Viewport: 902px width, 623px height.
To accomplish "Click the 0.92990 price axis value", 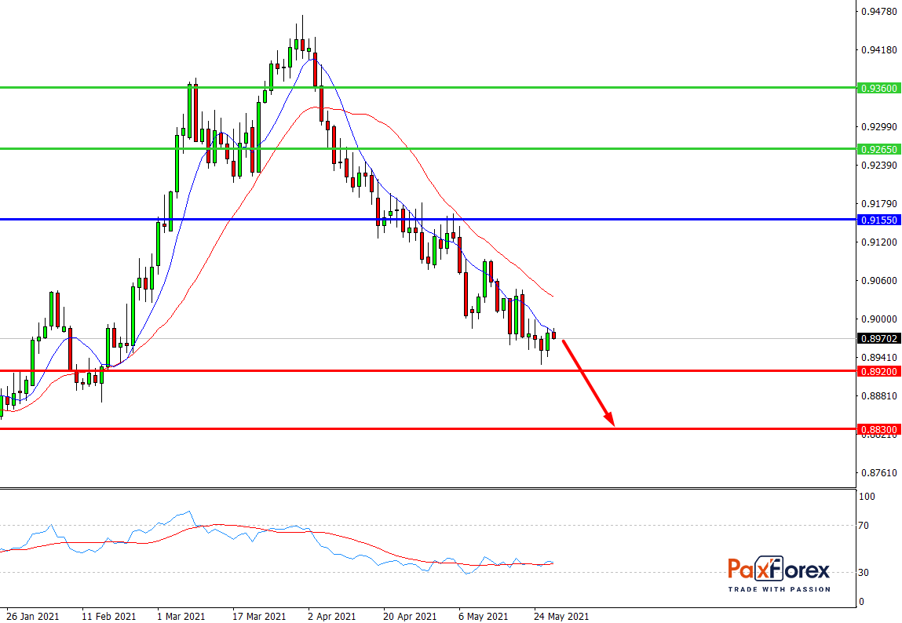I will coord(879,126).
